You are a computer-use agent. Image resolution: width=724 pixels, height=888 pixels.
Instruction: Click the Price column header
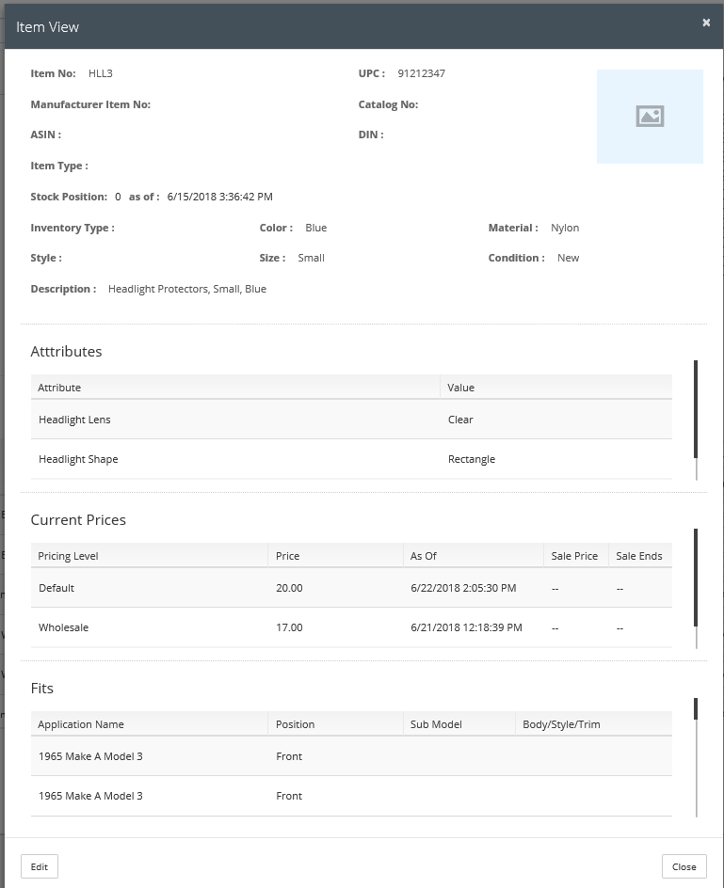pyautogui.click(x=335, y=556)
